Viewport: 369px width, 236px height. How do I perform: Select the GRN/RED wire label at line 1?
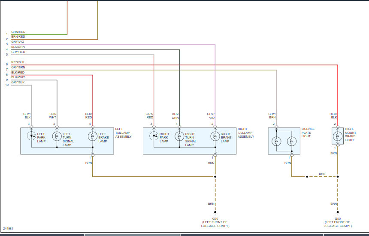(x=18, y=32)
